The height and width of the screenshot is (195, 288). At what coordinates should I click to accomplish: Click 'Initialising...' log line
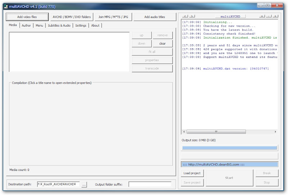[207, 22]
